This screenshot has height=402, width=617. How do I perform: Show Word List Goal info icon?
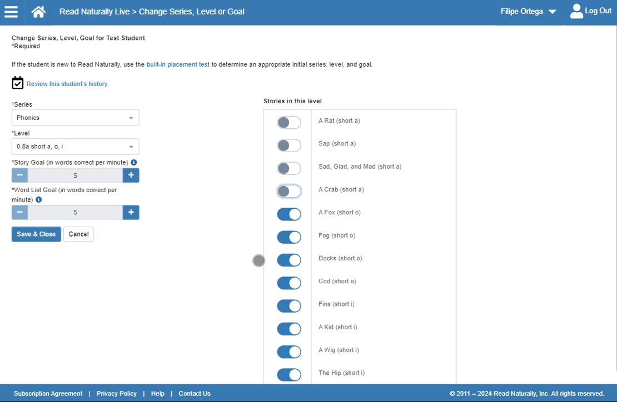(38, 200)
